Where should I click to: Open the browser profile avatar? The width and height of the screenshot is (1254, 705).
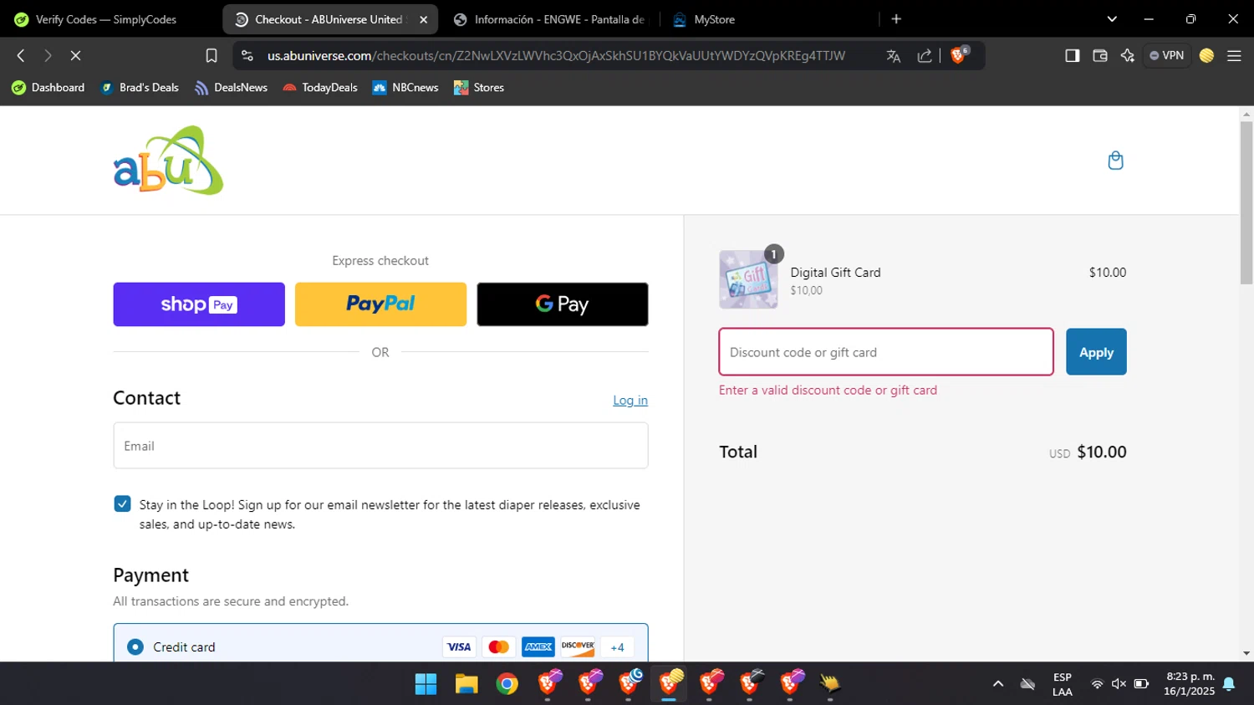pos(1206,55)
